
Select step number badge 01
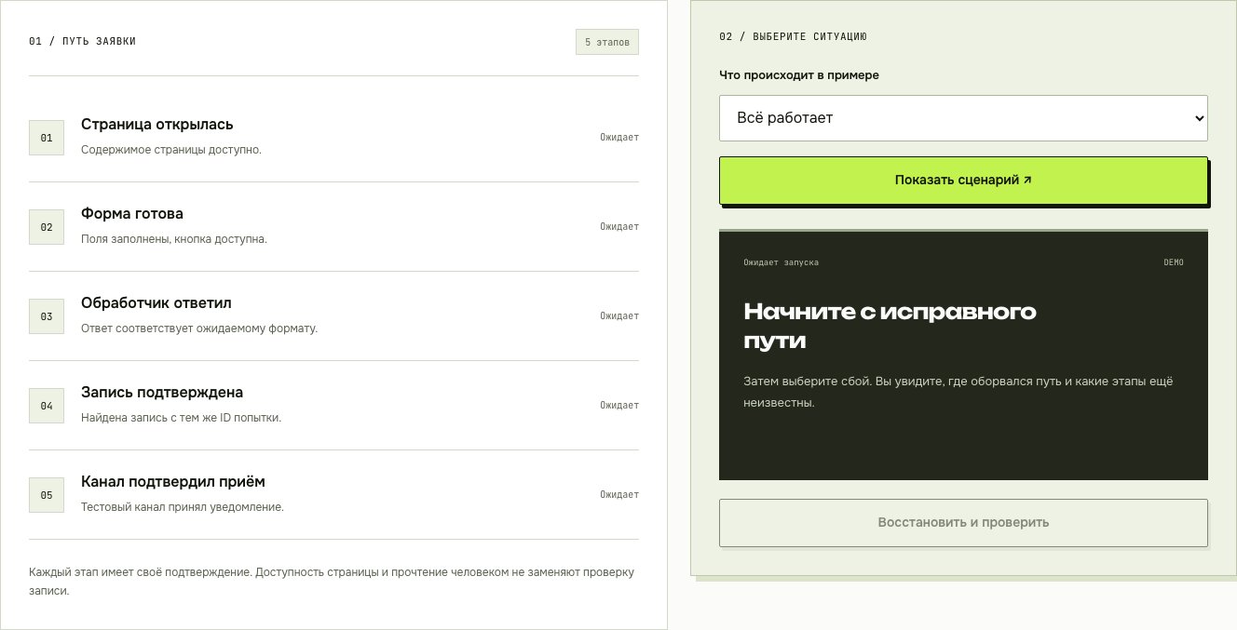pos(47,138)
